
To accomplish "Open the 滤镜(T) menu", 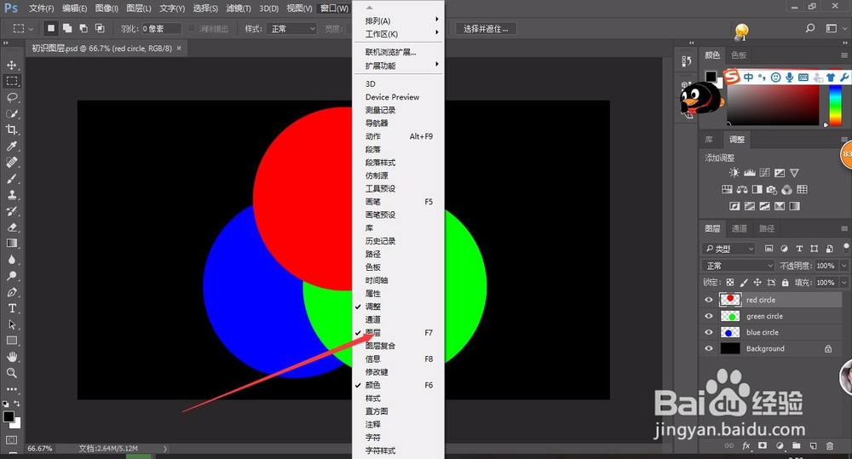I will (x=239, y=9).
